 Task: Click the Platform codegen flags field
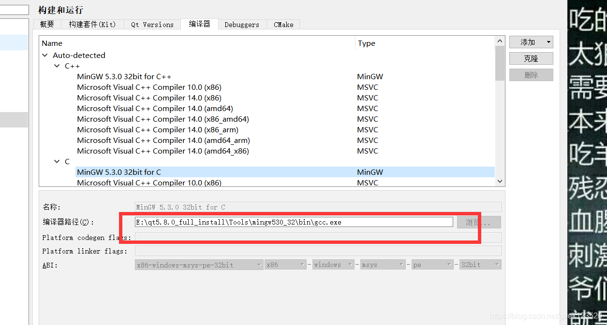click(318, 238)
